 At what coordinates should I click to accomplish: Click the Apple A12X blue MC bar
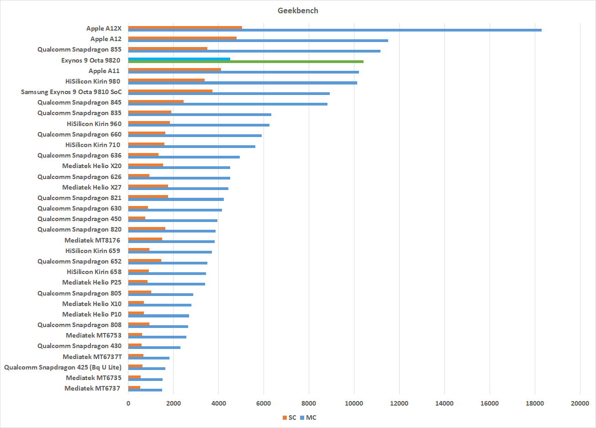pos(335,30)
